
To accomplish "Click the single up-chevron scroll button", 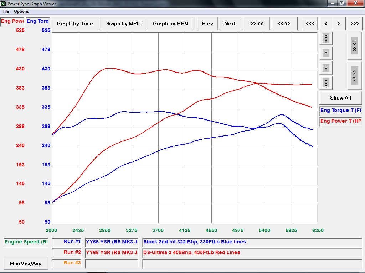I will click(326, 53).
